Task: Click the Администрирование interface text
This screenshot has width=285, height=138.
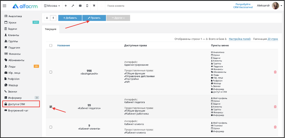Action: pyautogui.click(x=137, y=65)
